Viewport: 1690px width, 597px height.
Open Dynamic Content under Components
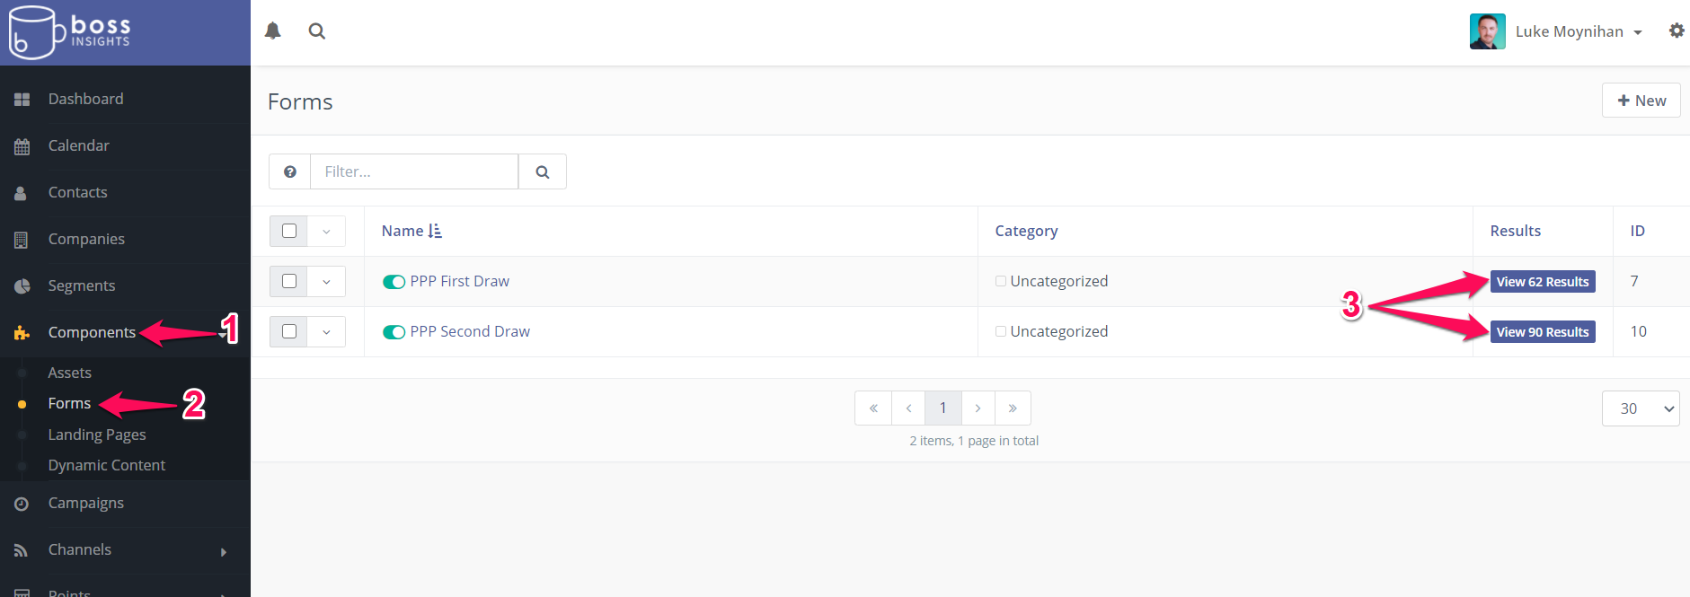click(107, 465)
